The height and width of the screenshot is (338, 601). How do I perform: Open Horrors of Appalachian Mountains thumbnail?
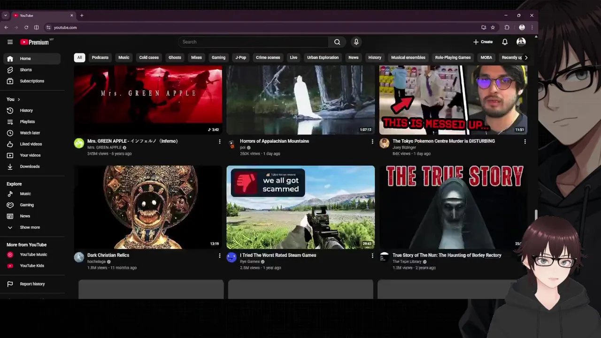(x=300, y=100)
